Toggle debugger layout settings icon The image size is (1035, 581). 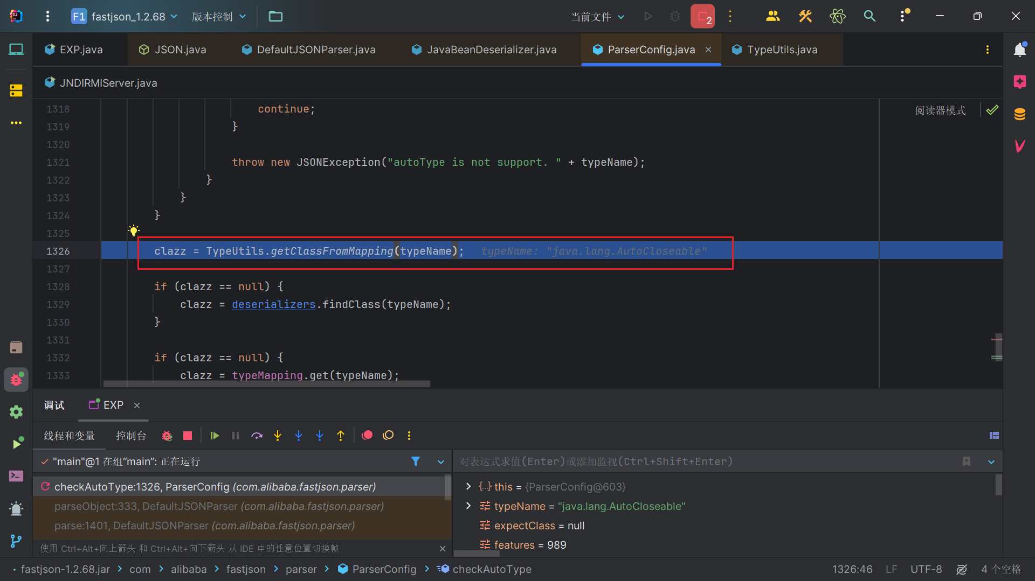995,436
